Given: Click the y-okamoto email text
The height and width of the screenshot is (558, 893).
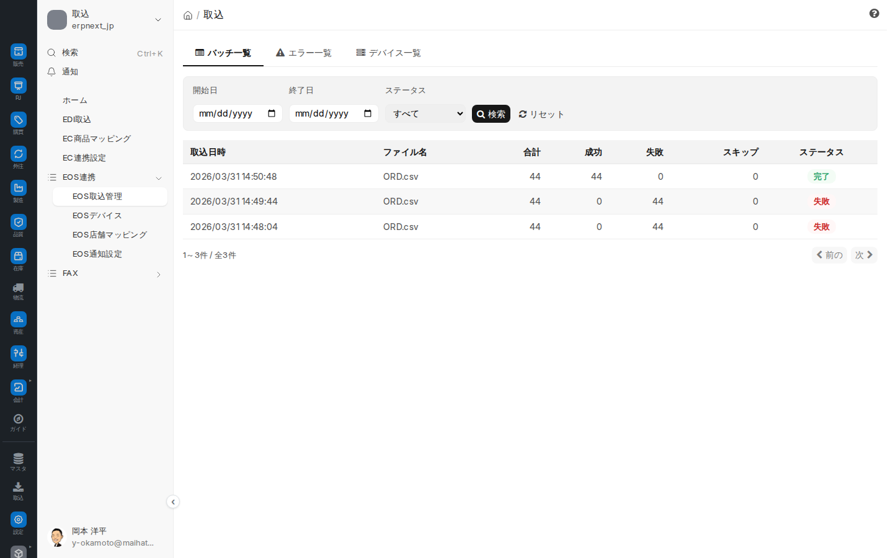Looking at the screenshot, I should (113, 543).
